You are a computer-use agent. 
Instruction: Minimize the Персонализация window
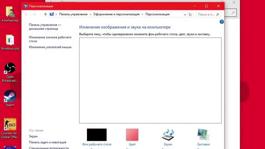tap(195, 6)
